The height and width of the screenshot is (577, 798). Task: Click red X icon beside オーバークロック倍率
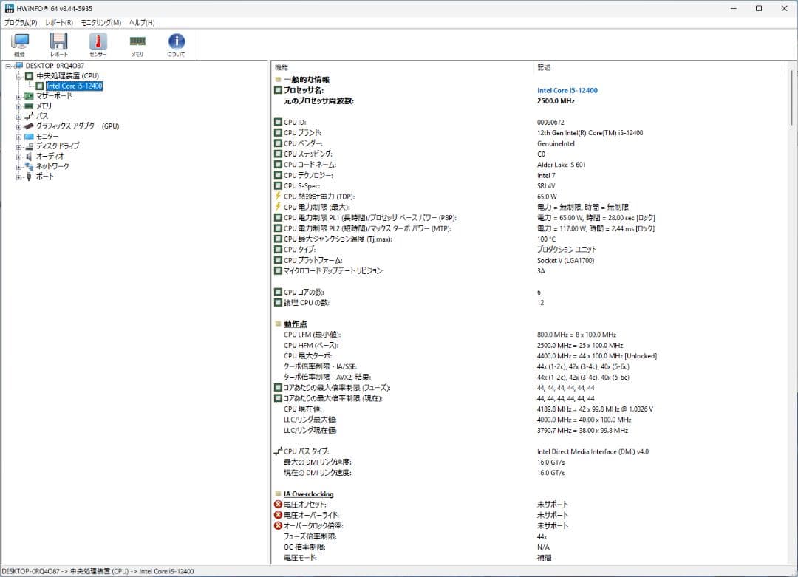coord(278,525)
